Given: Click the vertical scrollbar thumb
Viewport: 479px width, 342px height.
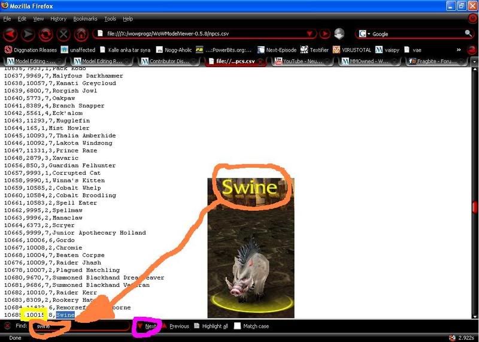Looking at the screenshot, I should pos(474,207).
